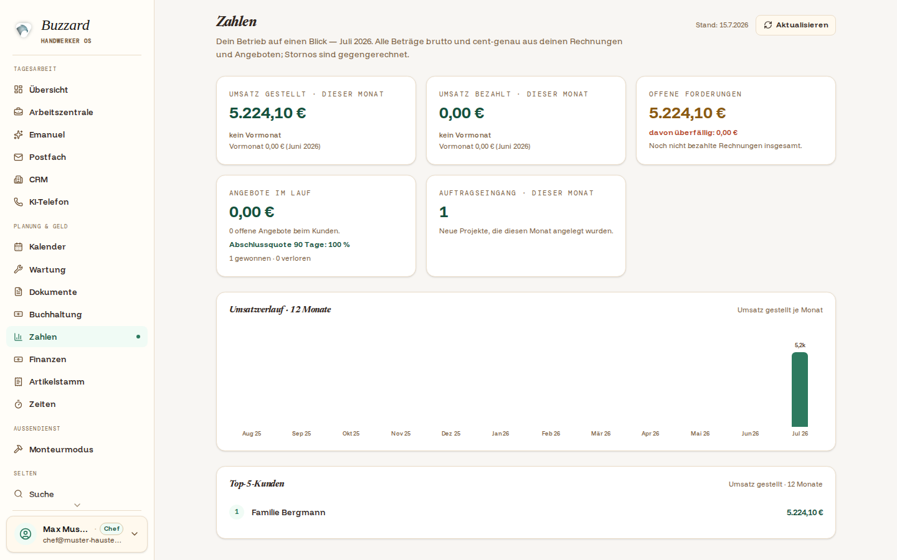Open Übersicht dashboard icon
The height and width of the screenshot is (560, 897).
[19, 90]
